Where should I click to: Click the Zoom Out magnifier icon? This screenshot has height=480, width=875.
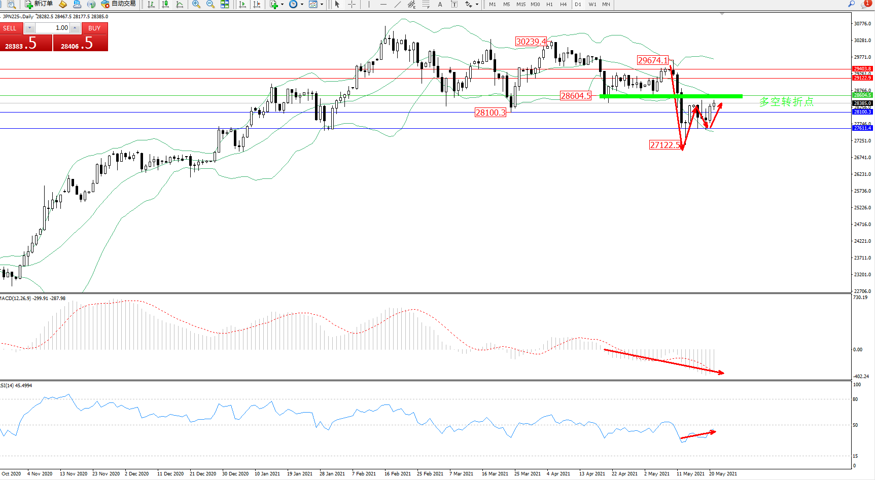(x=211, y=5)
